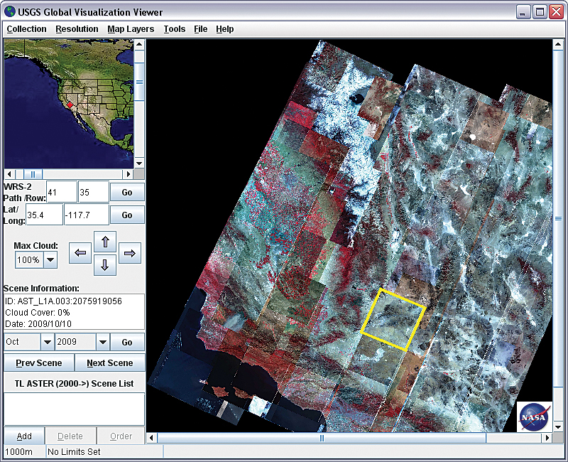Screen dimensions: 568x462
Task: Click the empty TL ASTER scene list box
Action: point(75,409)
